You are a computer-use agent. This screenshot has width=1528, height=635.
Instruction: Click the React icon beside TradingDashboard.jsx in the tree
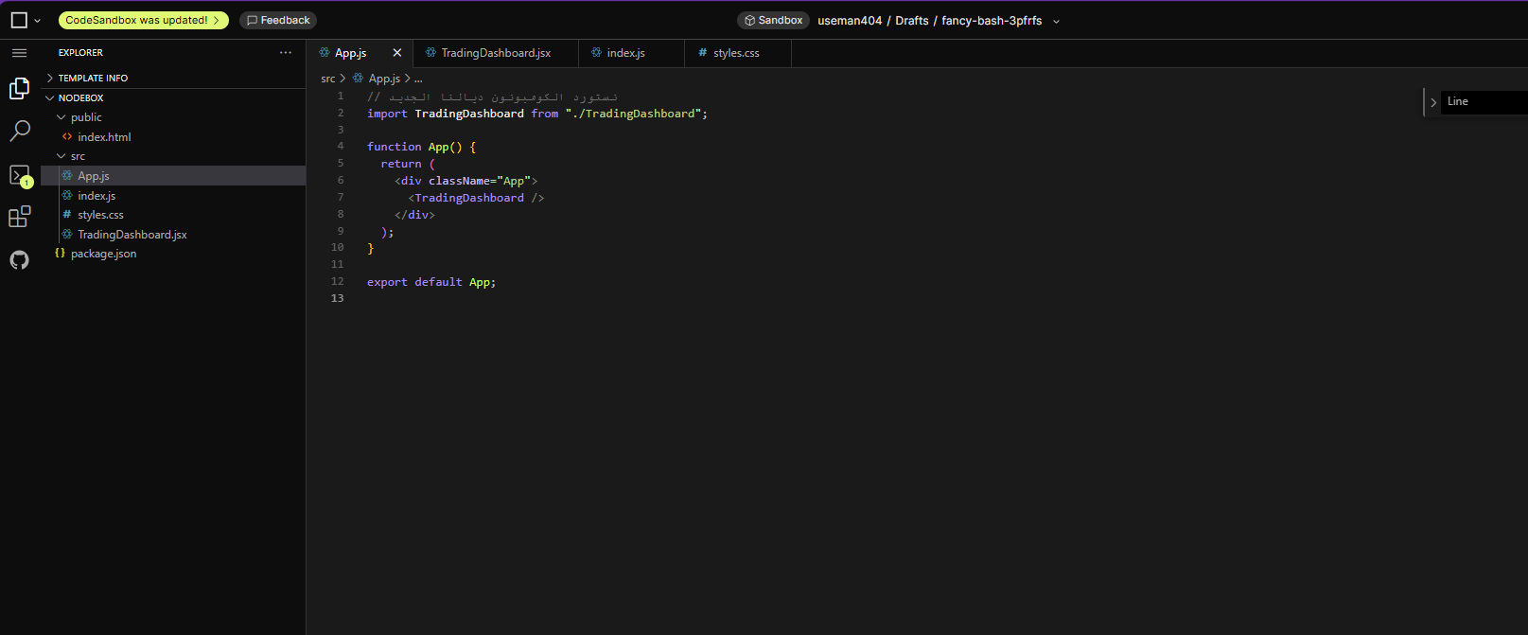click(x=67, y=235)
